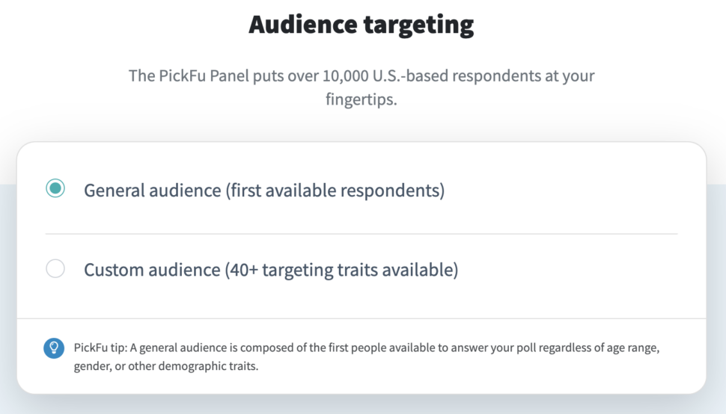Click the '(first available respondents)' parenthetical text
This screenshot has width=726, height=414.
(x=335, y=191)
